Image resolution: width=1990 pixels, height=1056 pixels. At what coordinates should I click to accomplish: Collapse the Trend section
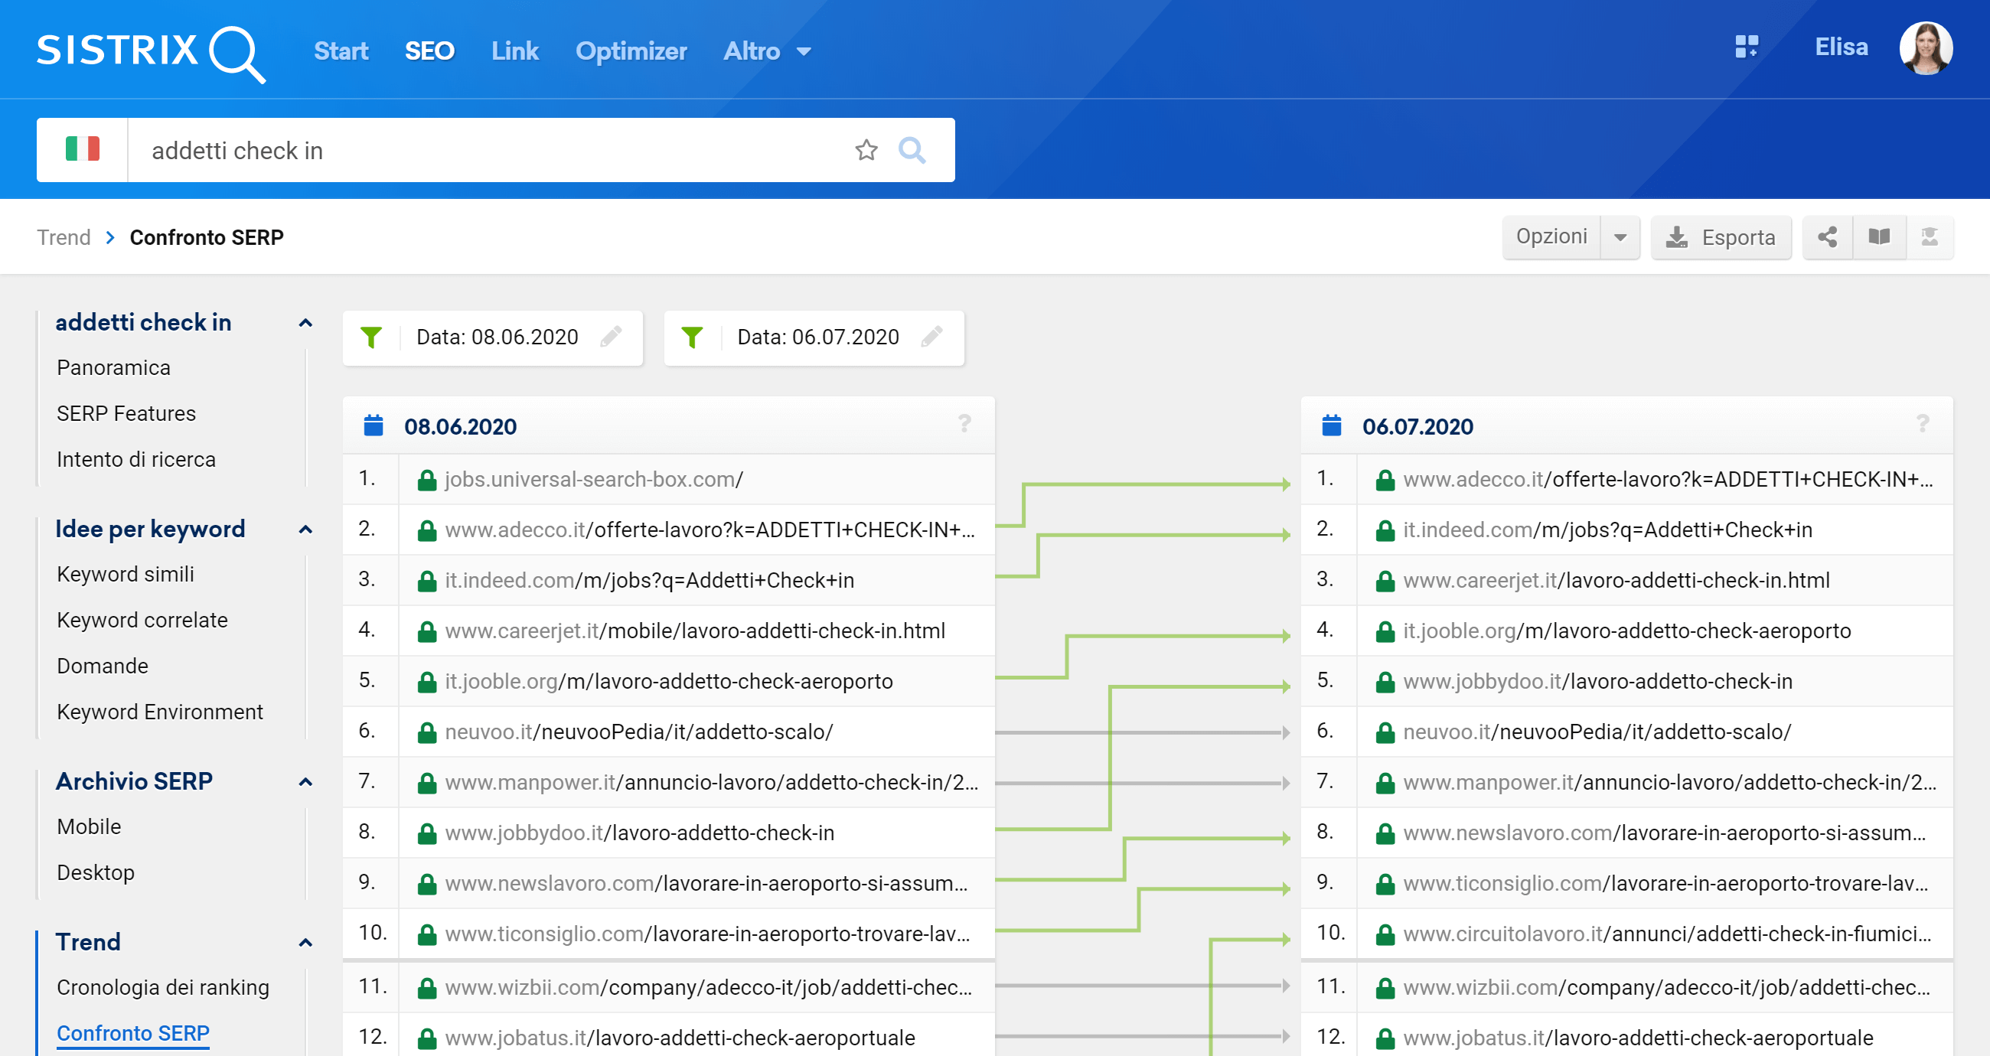pyautogui.click(x=306, y=944)
